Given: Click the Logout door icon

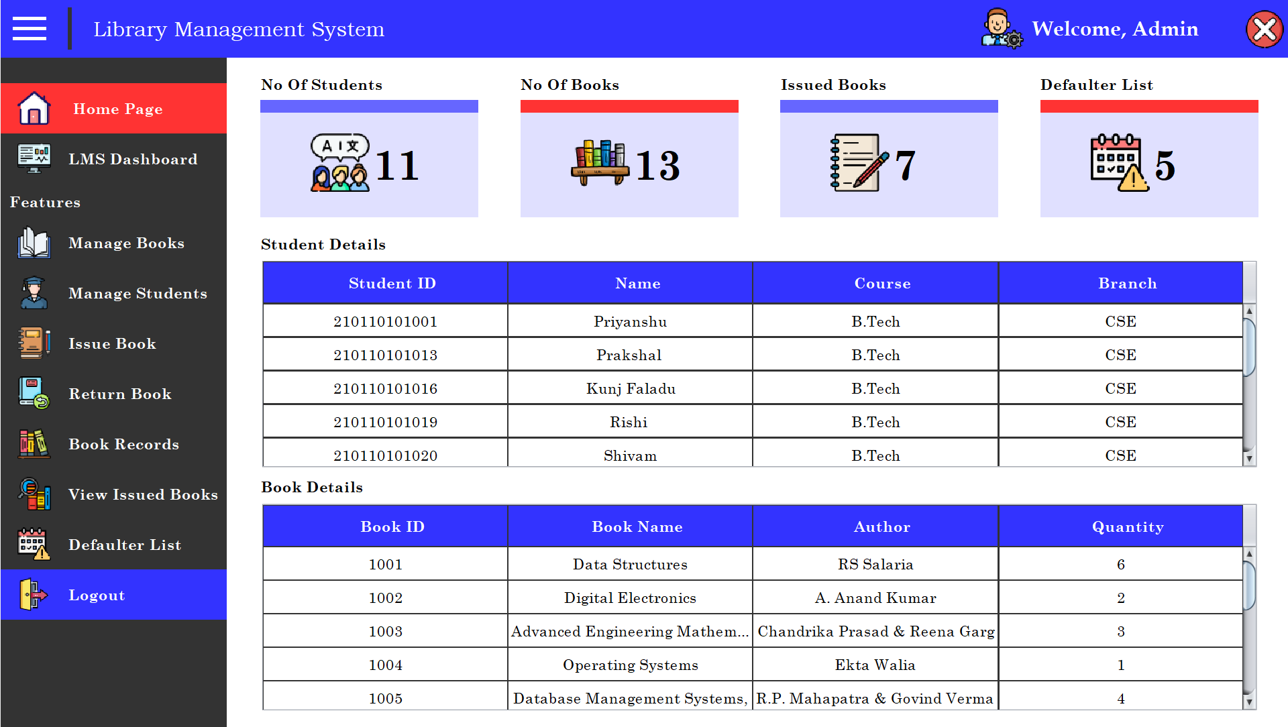Looking at the screenshot, I should click(34, 595).
